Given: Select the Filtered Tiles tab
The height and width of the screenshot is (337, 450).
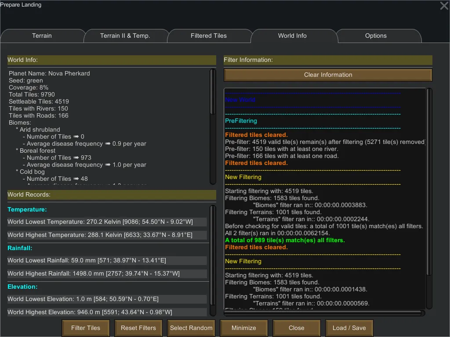Looking at the screenshot, I should pos(209,36).
